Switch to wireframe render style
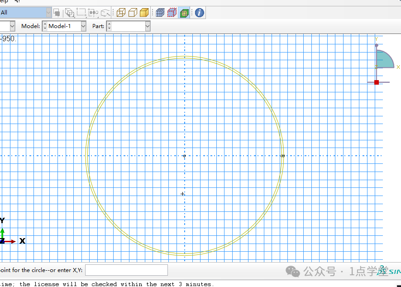 pyautogui.click(x=121, y=13)
